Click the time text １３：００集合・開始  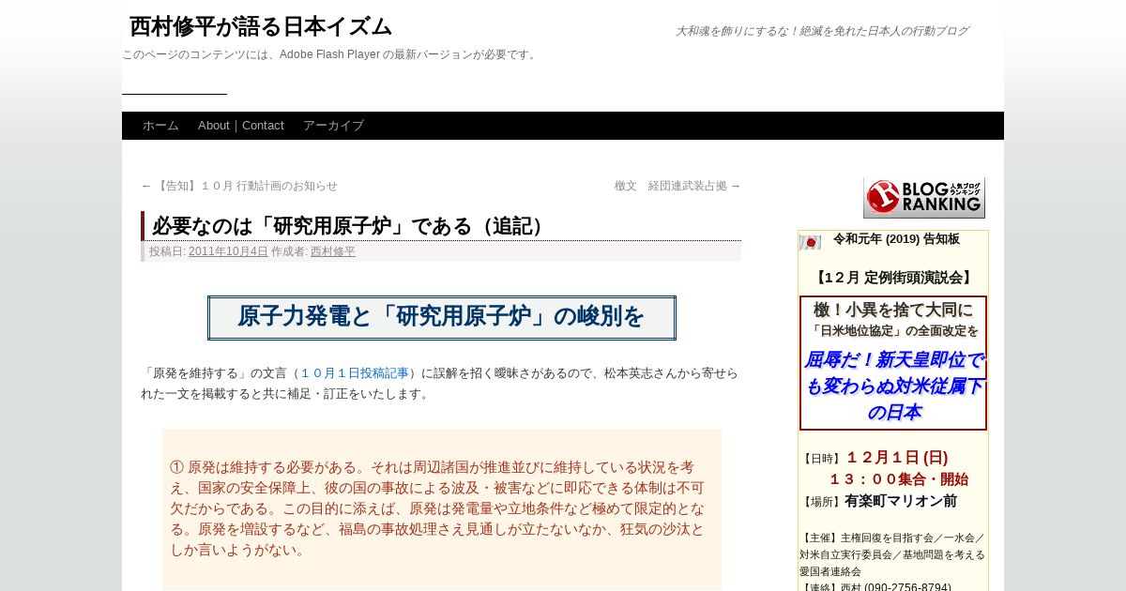[898, 479]
